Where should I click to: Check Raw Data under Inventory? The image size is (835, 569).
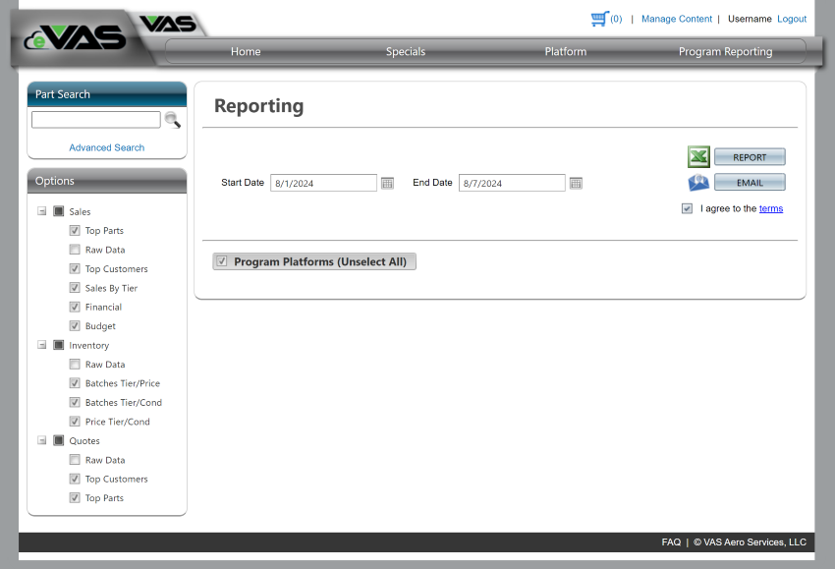point(75,364)
